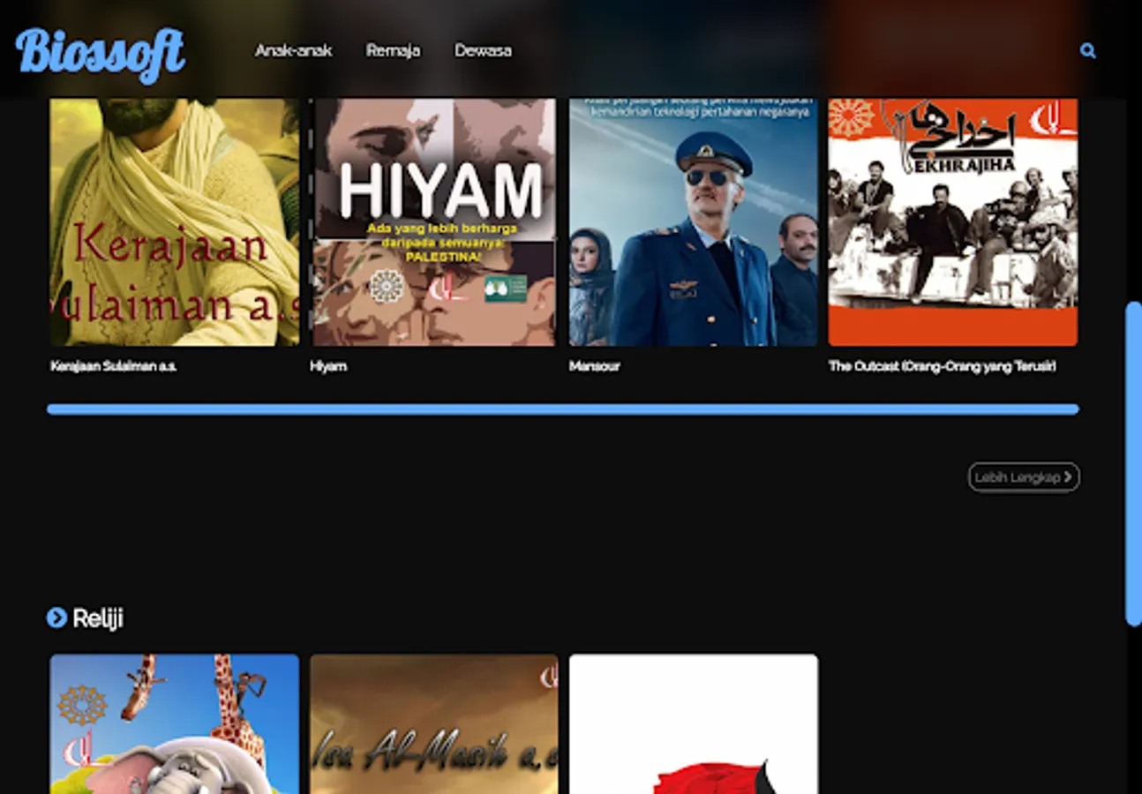Select the Remaja menu item

(x=393, y=50)
